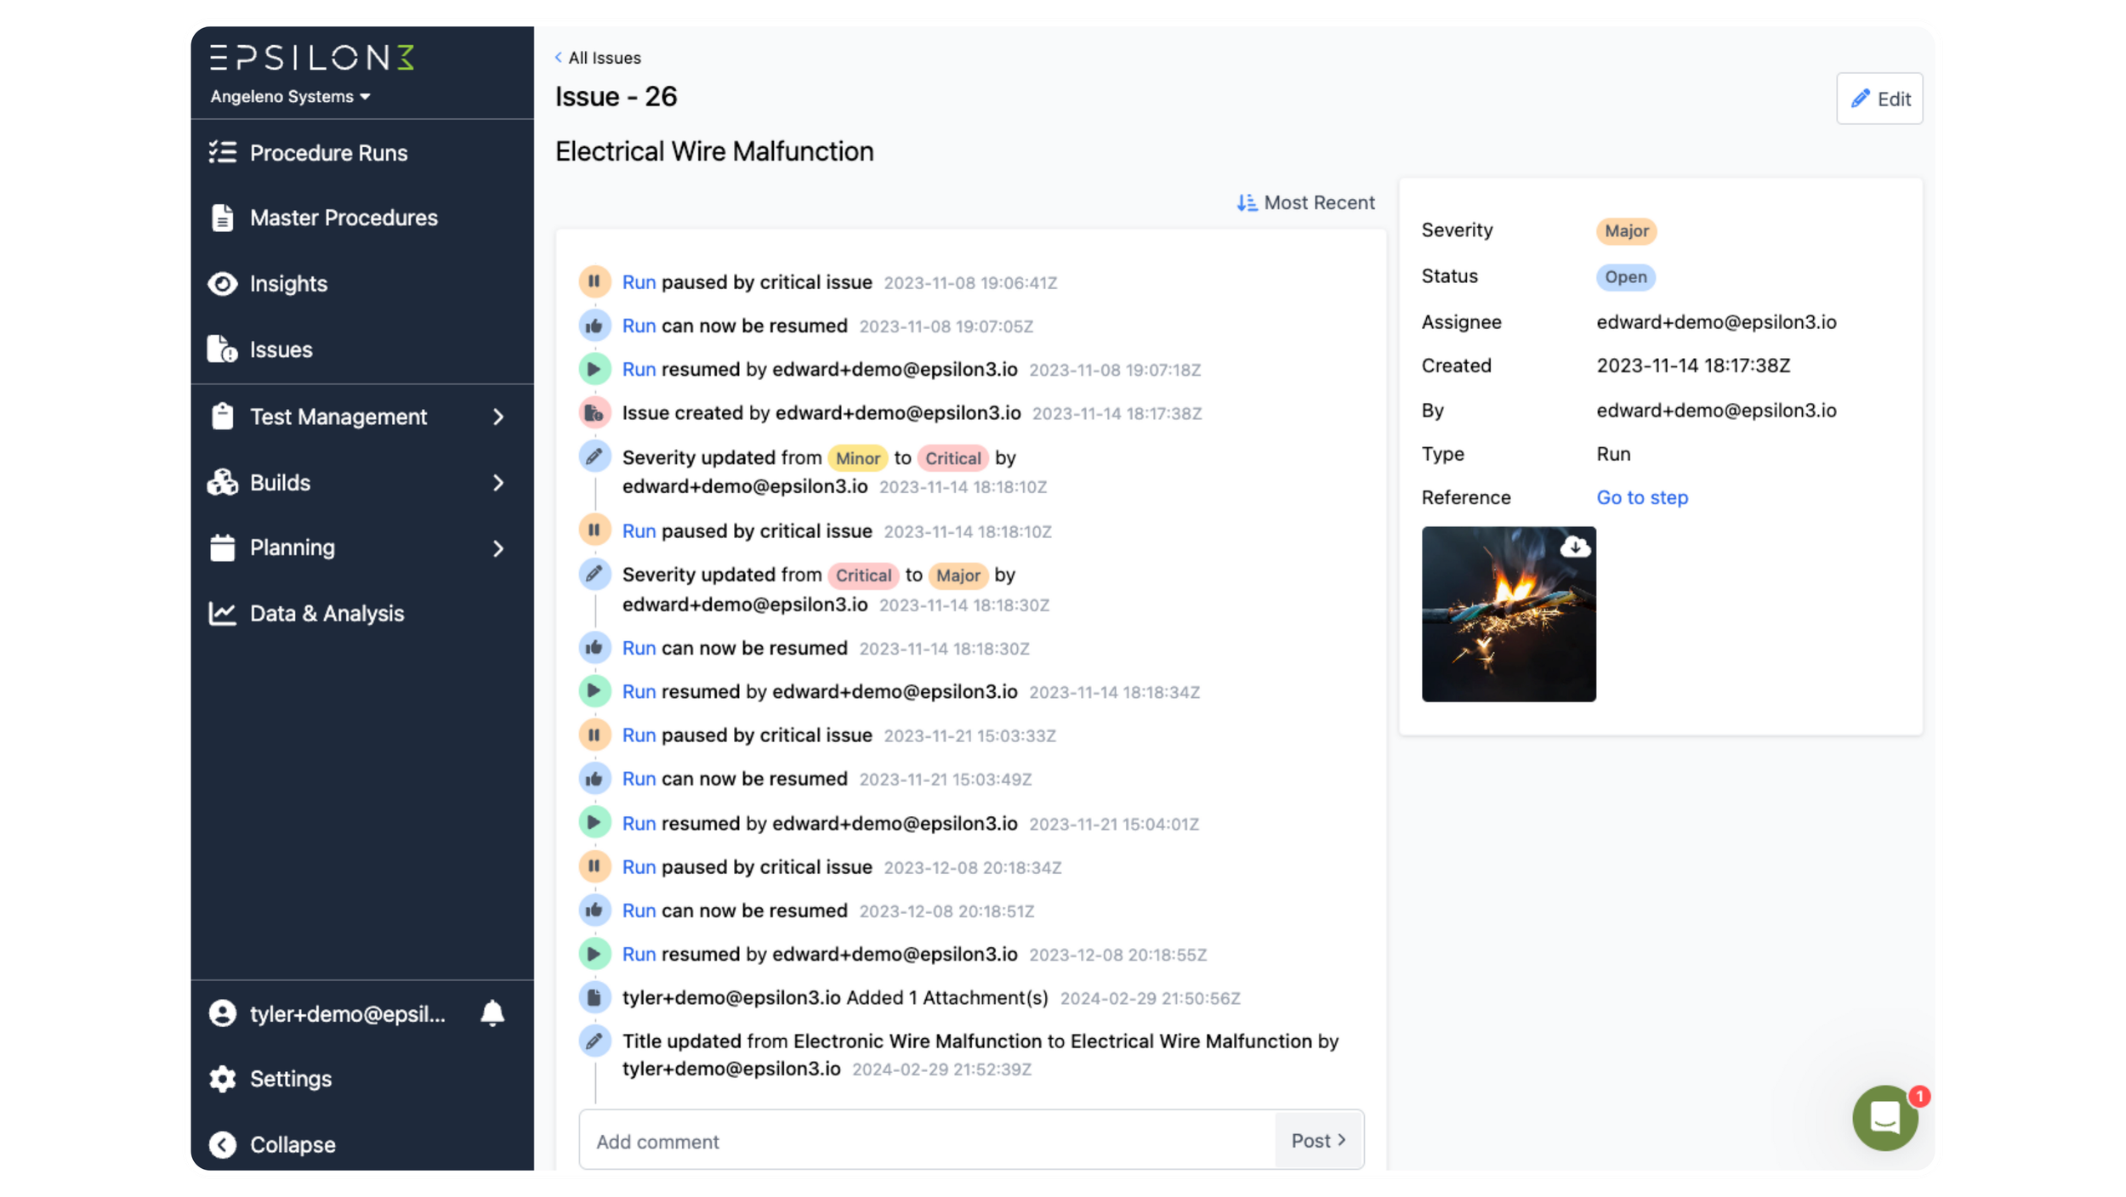This screenshot has height=1197, width=2126.
Task: Toggle the Most Recent sort order
Action: click(1305, 203)
